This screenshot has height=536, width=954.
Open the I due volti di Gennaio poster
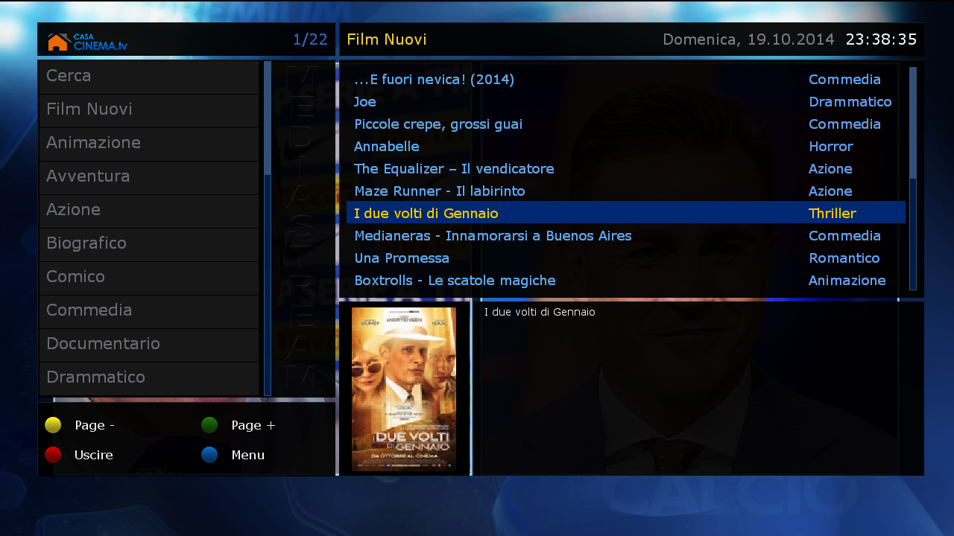405,390
